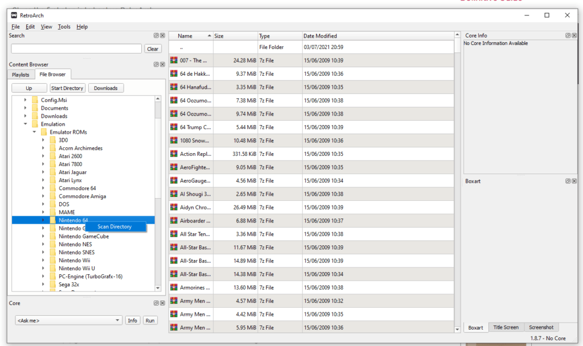
Task: Float the Content Browser panel
Action: (156, 64)
